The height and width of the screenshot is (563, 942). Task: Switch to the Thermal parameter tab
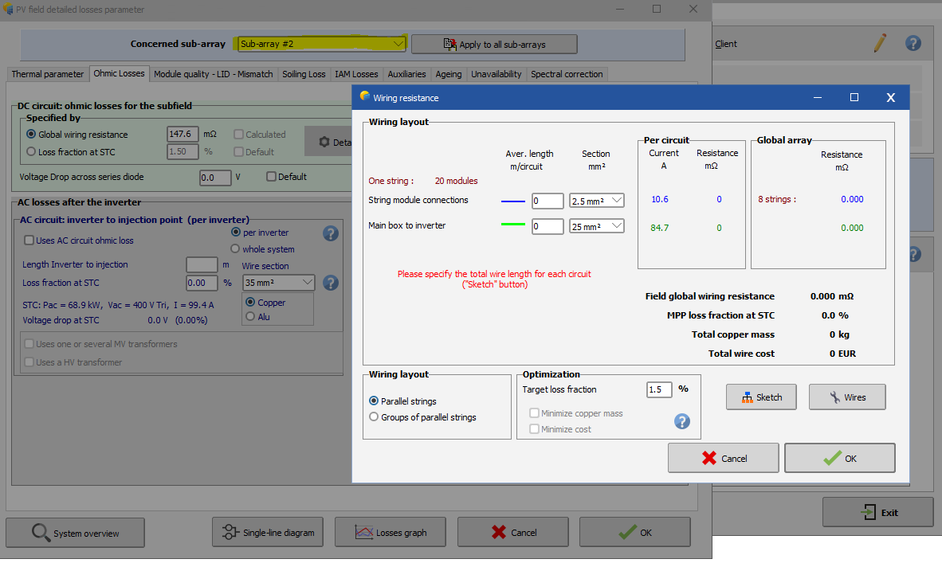coord(47,74)
